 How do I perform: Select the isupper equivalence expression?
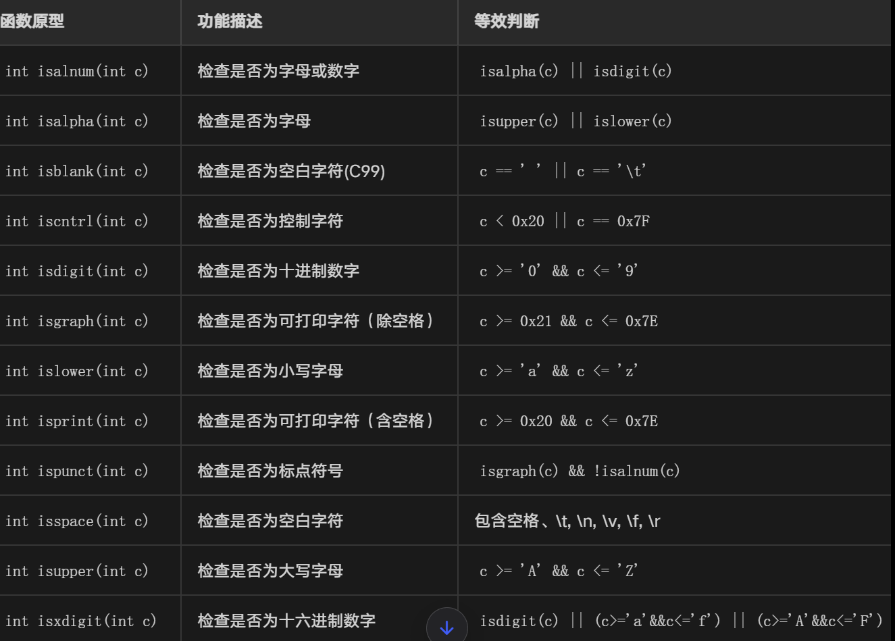(x=561, y=570)
